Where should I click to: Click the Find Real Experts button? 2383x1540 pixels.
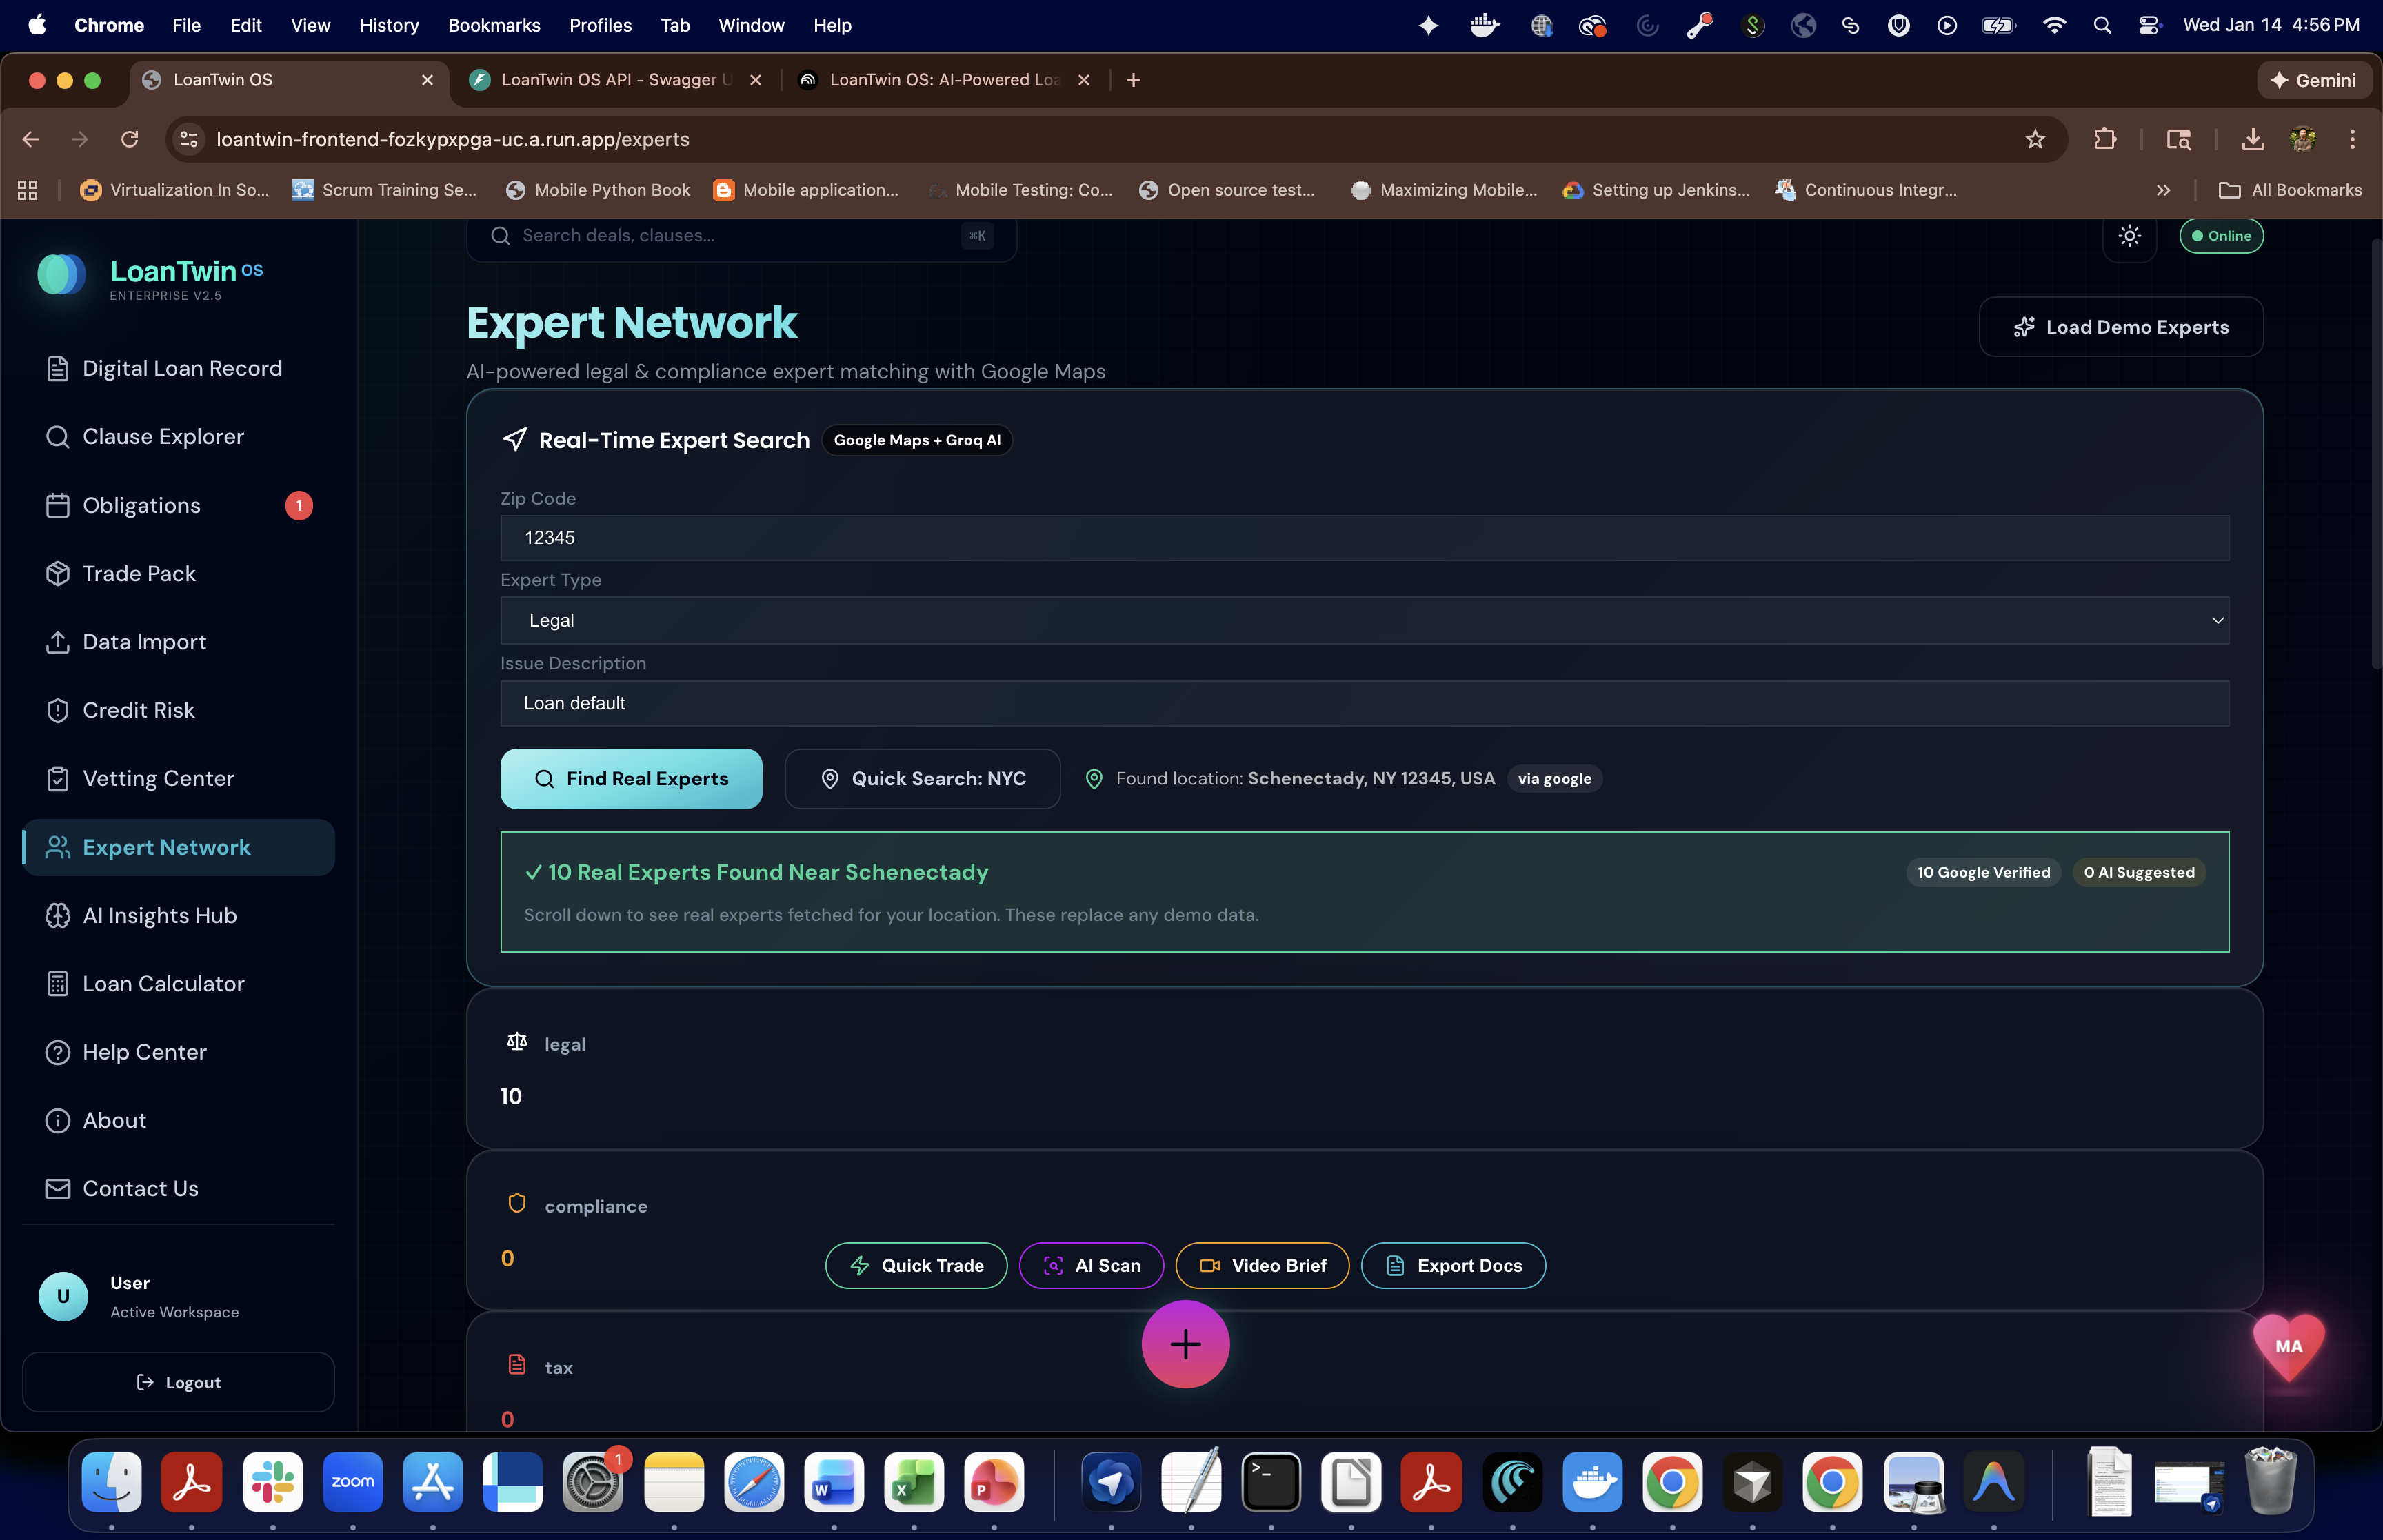[x=631, y=779]
